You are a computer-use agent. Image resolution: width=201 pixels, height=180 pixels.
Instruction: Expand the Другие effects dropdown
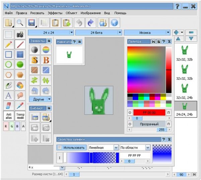[49, 99]
